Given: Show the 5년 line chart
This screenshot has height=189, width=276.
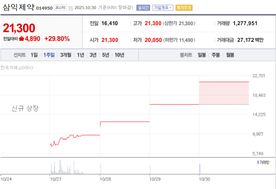Looking at the screenshot, I should [106, 55].
